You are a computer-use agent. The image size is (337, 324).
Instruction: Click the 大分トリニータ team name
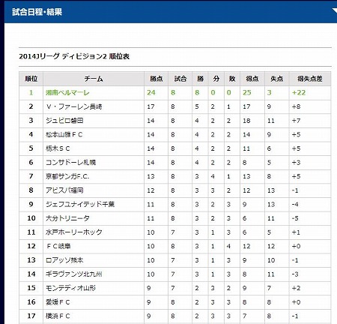coord(67,218)
